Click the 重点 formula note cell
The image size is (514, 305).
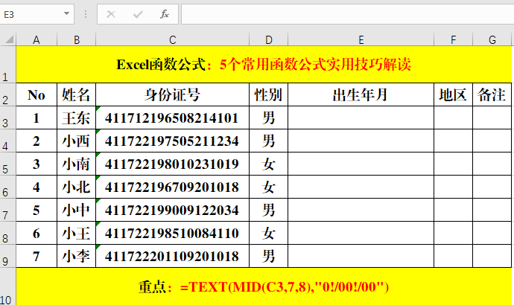[x=264, y=286]
